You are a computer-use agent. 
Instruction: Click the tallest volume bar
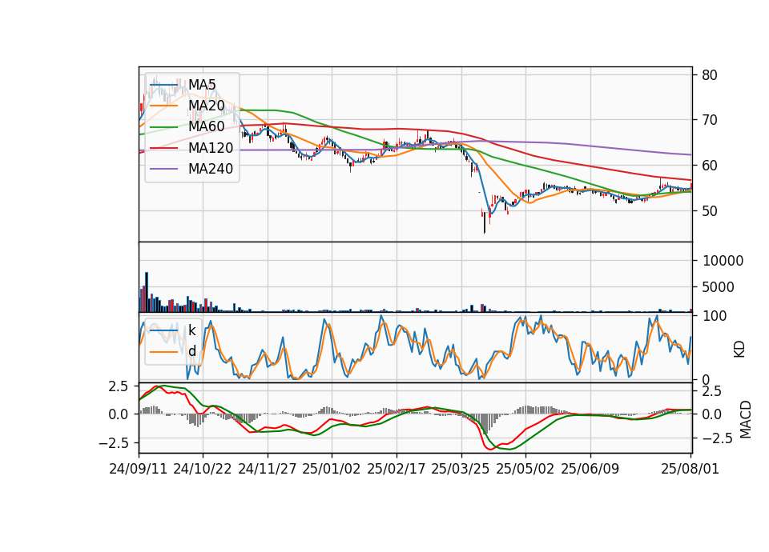point(147,293)
